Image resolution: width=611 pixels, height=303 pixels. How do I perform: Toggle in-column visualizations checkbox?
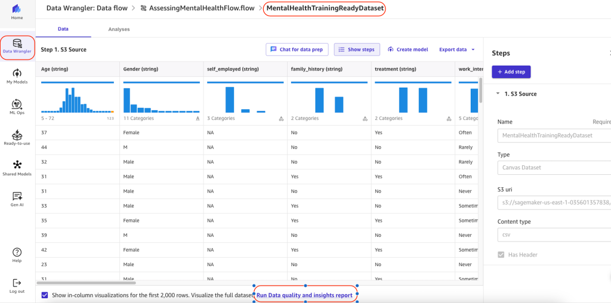pos(44,295)
